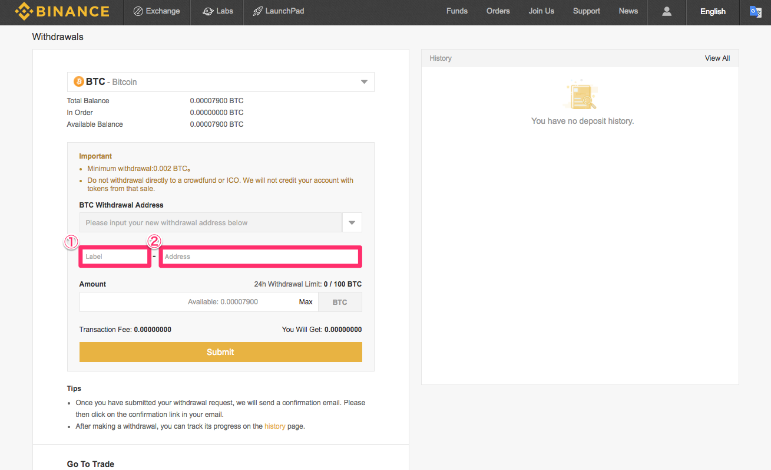The width and height of the screenshot is (771, 470).
Task: Click the Go To Trade heading
Action: [x=91, y=464]
